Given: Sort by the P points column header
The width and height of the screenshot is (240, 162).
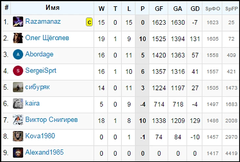Looking at the screenshot, I should pos(142,9).
